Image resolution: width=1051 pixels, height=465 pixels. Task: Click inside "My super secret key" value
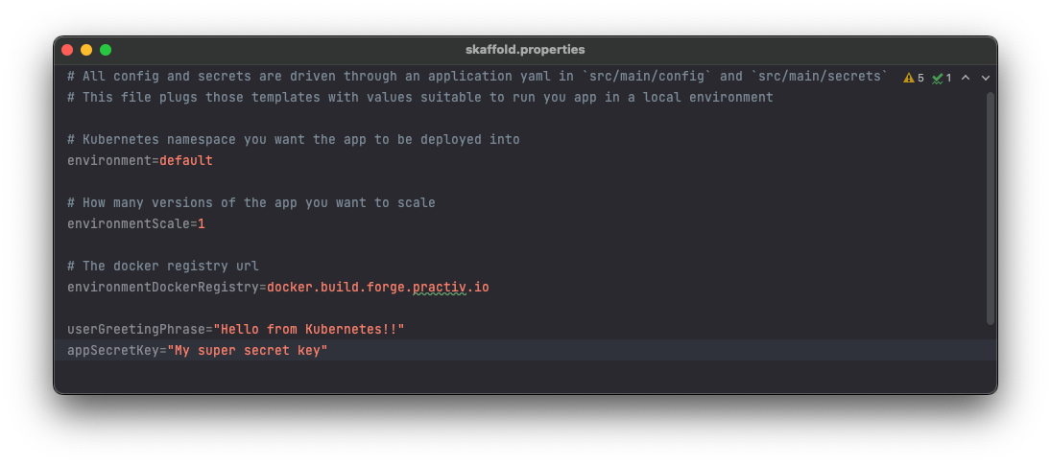[x=248, y=350]
